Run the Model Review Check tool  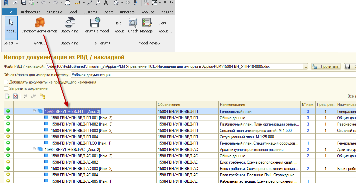pos(133,26)
